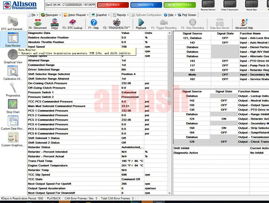269x203 pixels.
Task: Click F5 - Trigger Recording camera icon
Action: (164, 22)
